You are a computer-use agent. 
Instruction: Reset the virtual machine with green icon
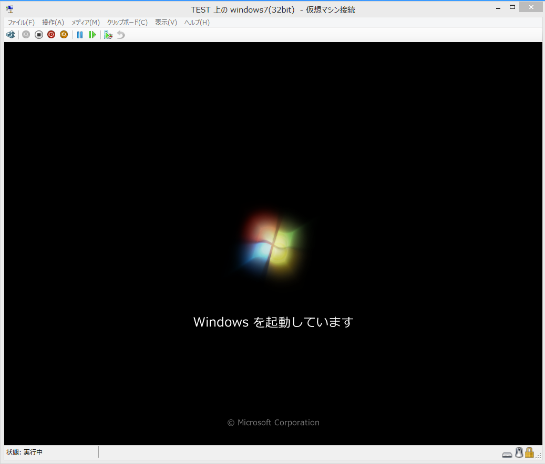click(x=92, y=35)
